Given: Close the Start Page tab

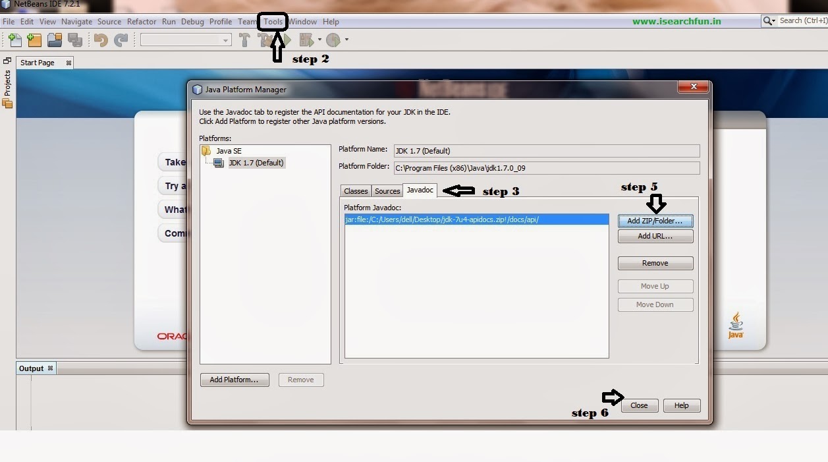Looking at the screenshot, I should point(69,63).
